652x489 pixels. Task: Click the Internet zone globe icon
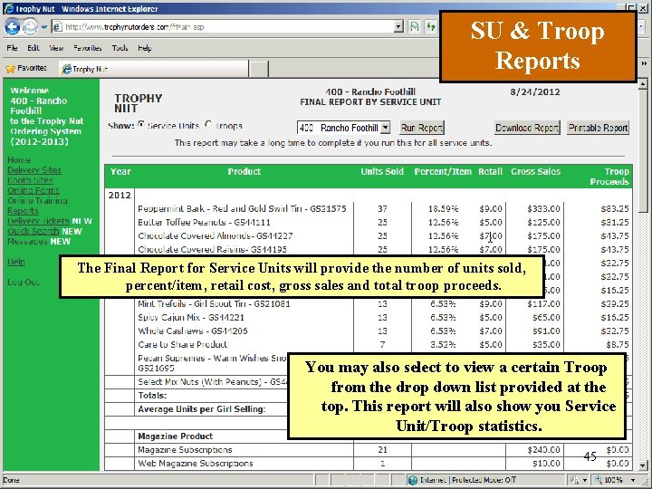pos(413,480)
